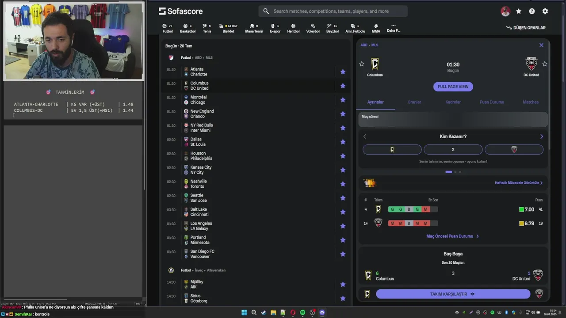The image size is (566, 318).
Task: Open Haftalık Mücadele Görüntüle link
Action: (519, 183)
